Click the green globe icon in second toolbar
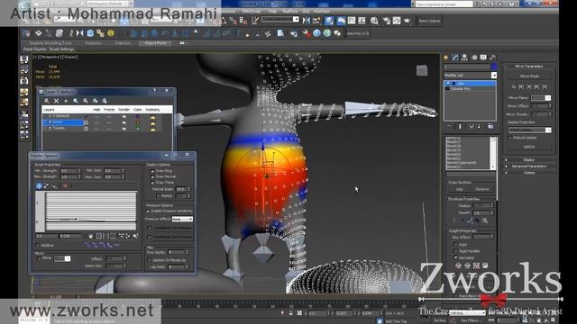Screen dimensions: 577x324 point(327,33)
